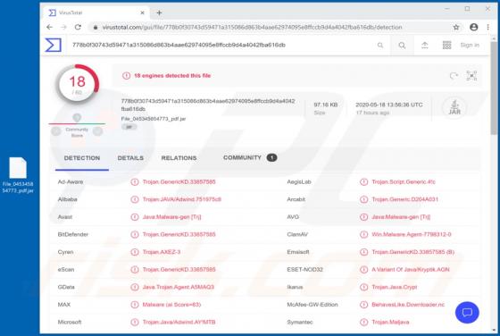Open the similar-files graph icon
Image resolution: width=500 pixels, height=336 pixels.
[x=471, y=76]
